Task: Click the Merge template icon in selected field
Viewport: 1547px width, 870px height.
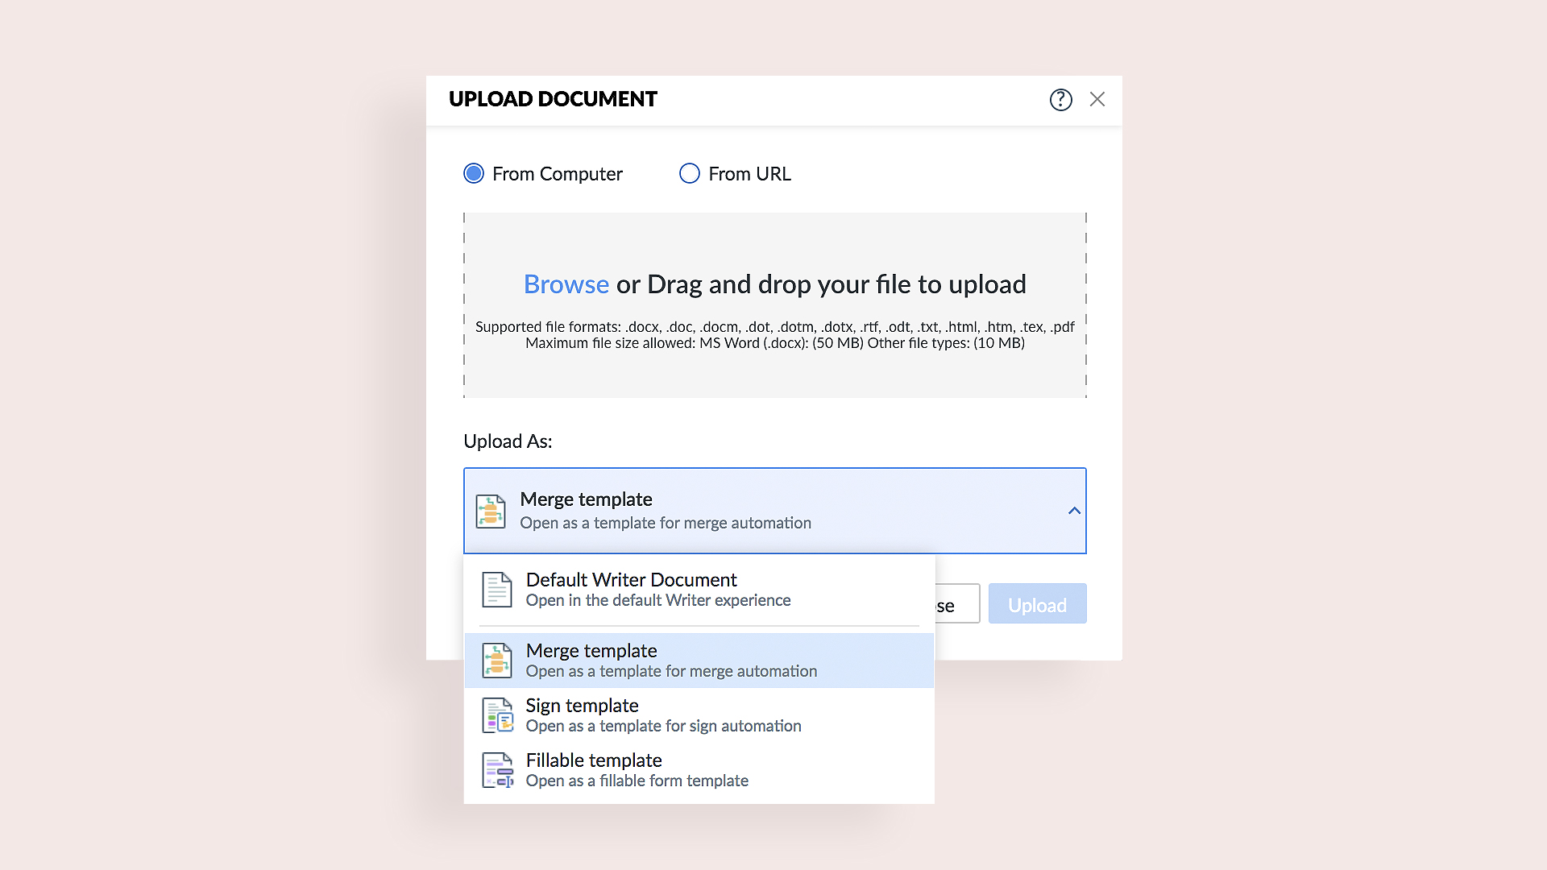Action: [491, 512]
